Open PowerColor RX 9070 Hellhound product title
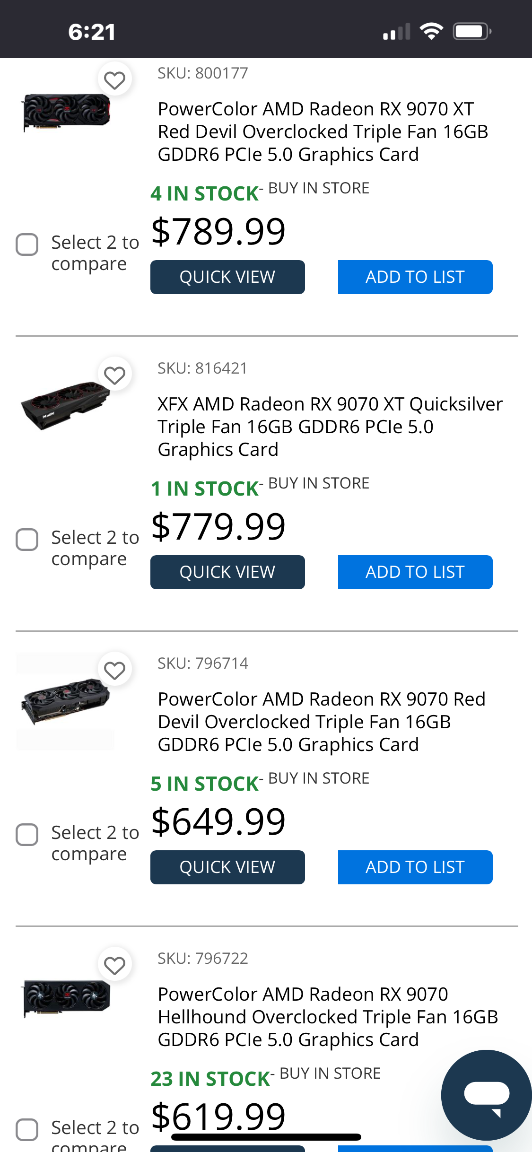This screenshot has height=1152, width=532. click(x=328, y=1017)
